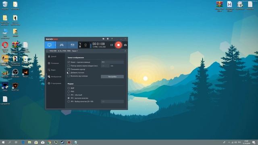Open Windows Start menu
Viewport: 258px width, 145px height.
pyautogui.click(x=3, y=142)
